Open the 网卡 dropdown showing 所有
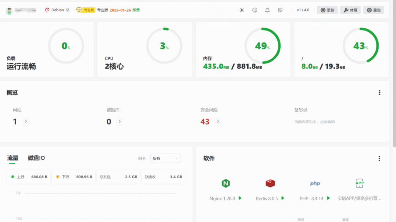396x222 pixels. click(166, 158)
